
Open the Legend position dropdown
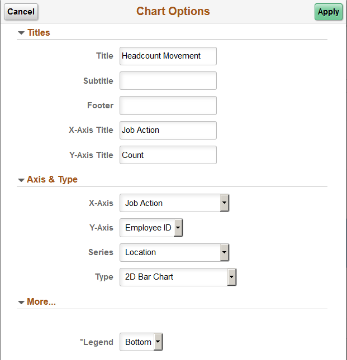pyautogui.click(x=141, y=342)
